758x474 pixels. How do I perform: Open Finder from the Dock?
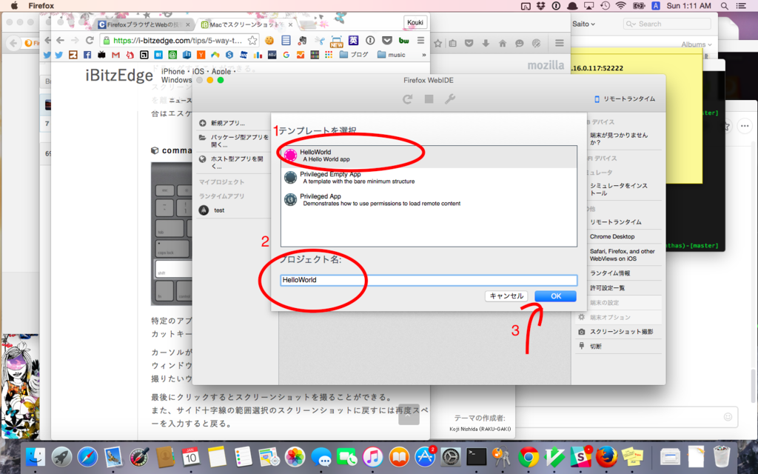pos(35,456)
